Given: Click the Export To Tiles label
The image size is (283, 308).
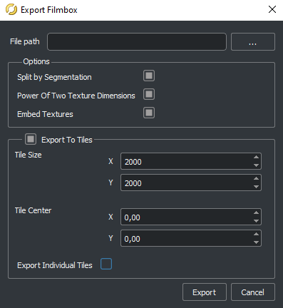Looking at the screenshot, I should tap(67, 140).
